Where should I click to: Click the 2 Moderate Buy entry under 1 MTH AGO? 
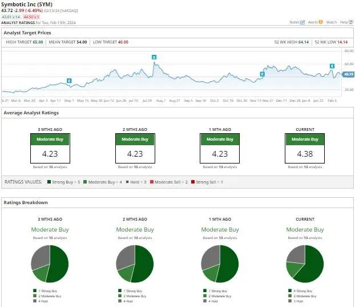pyautogui.click(x=217, y=296)
